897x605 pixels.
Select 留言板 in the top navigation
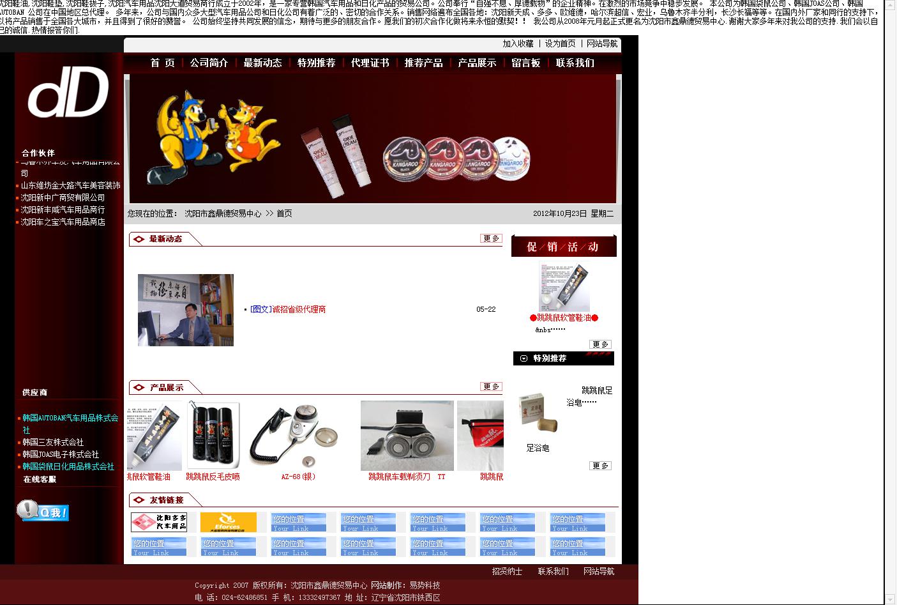click(x=526, y=63)
